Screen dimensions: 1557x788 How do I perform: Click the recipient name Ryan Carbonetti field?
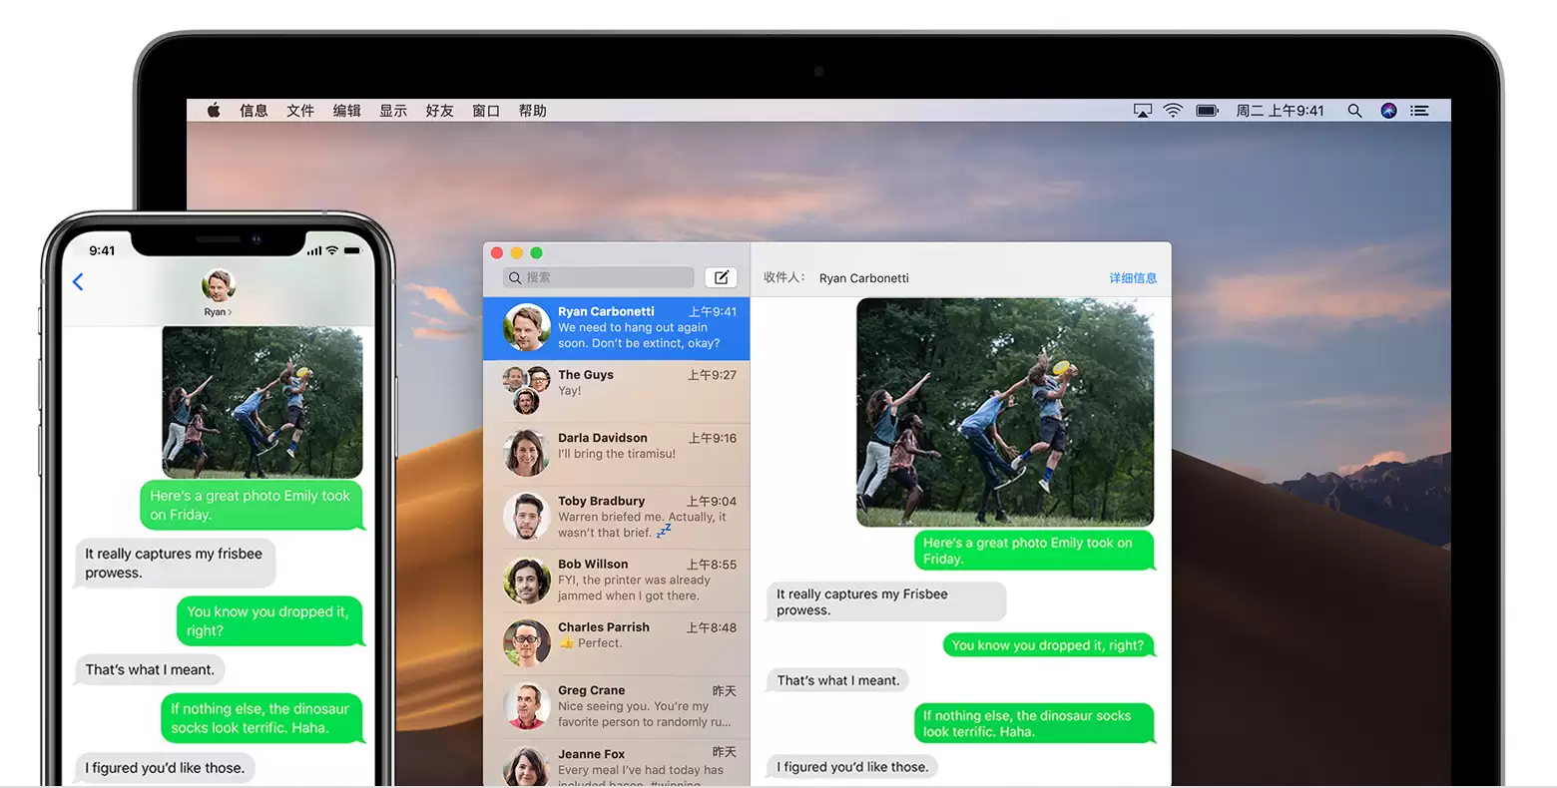pos(864,278)
